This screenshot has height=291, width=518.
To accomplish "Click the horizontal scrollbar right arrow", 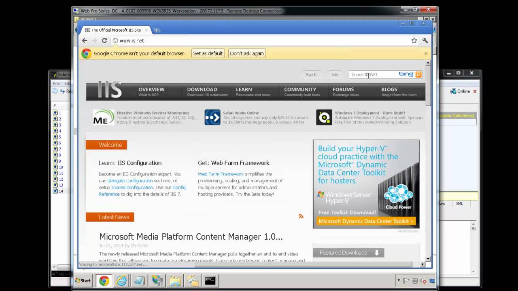I will click(x=422, y=264).
